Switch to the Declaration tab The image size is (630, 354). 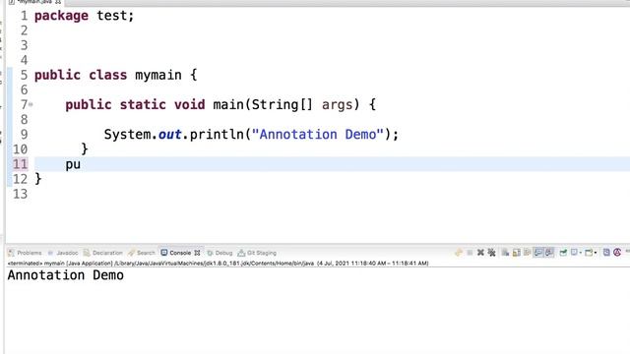pos(107,253)
